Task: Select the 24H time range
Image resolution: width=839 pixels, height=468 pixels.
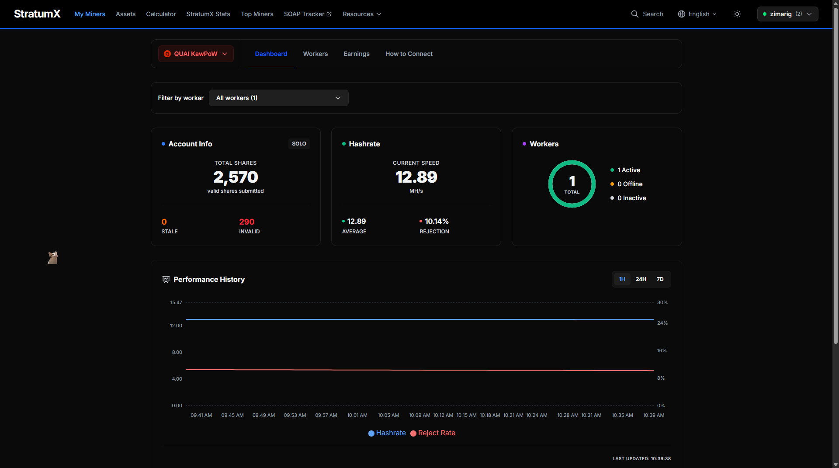Action: click(x=641, y=279)
